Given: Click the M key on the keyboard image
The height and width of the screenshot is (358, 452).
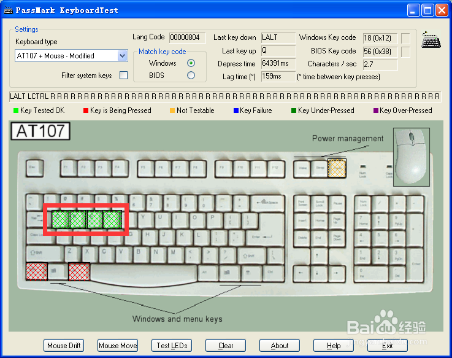Looking at the screenshot, I should [175, 254].
